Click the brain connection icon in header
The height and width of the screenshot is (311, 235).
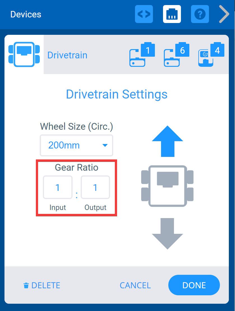pos(172,14)
